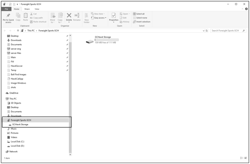The width and height of the screenshot is (250, 164).
Task: Switch to details view button
Action: pos(242,158)
